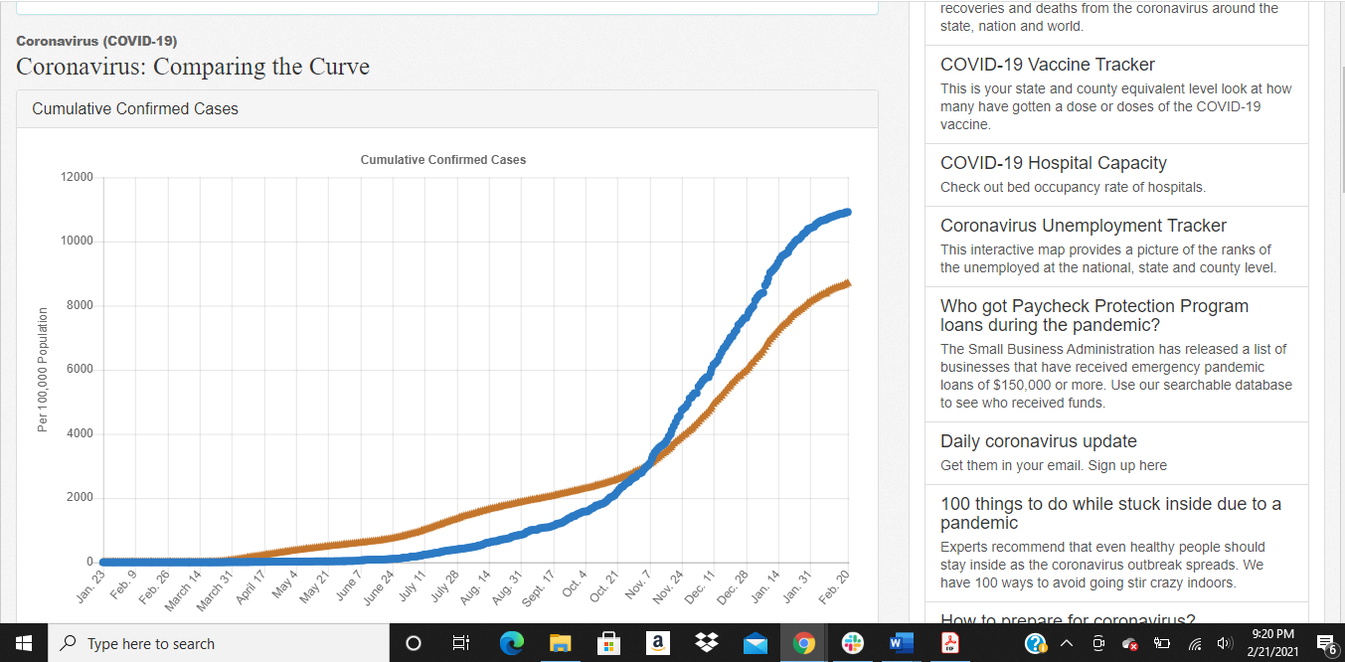The width and height of the screenshot is (1345, 662).
Task: Open Dropbox from the taskbar
Action: 707,643
